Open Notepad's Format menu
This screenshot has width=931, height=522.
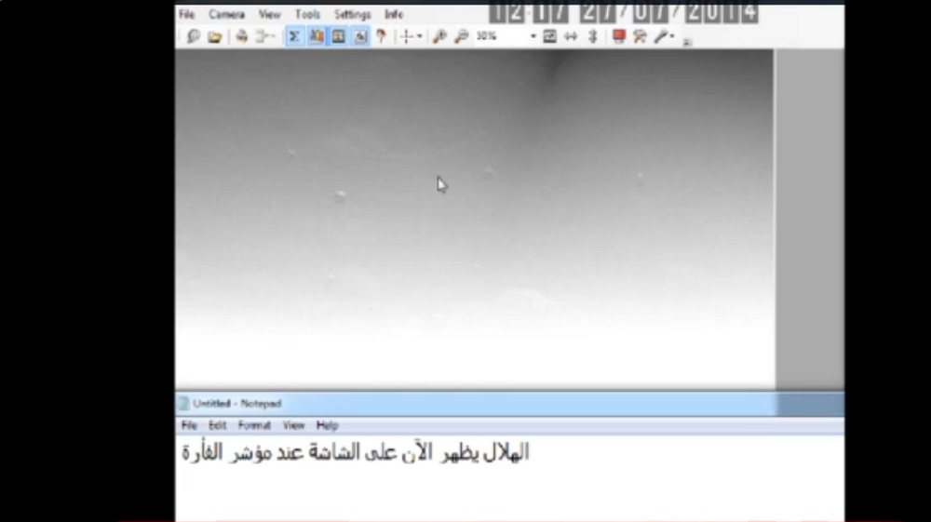pos(253,425)
